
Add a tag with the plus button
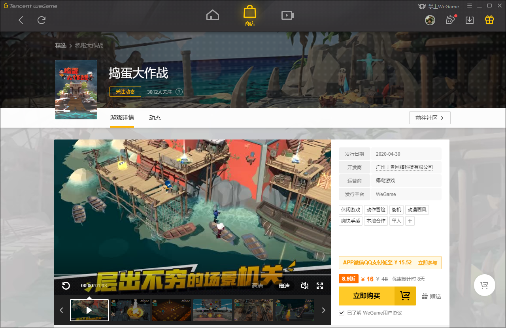pyautogui.click(x=410, y=221)
